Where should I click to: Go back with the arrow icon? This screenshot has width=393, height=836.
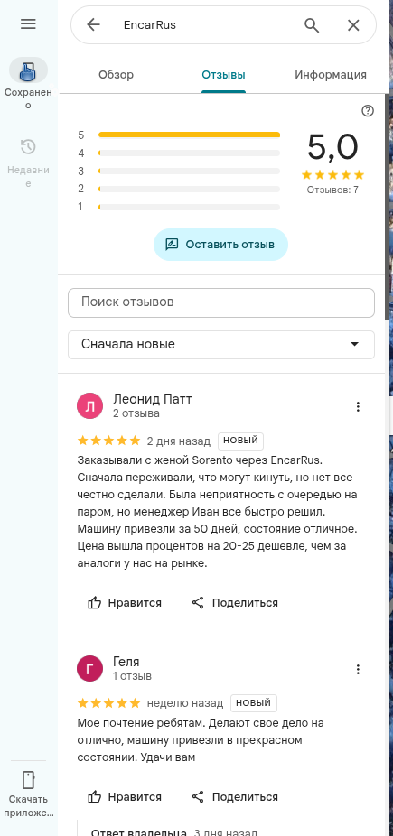93,24
